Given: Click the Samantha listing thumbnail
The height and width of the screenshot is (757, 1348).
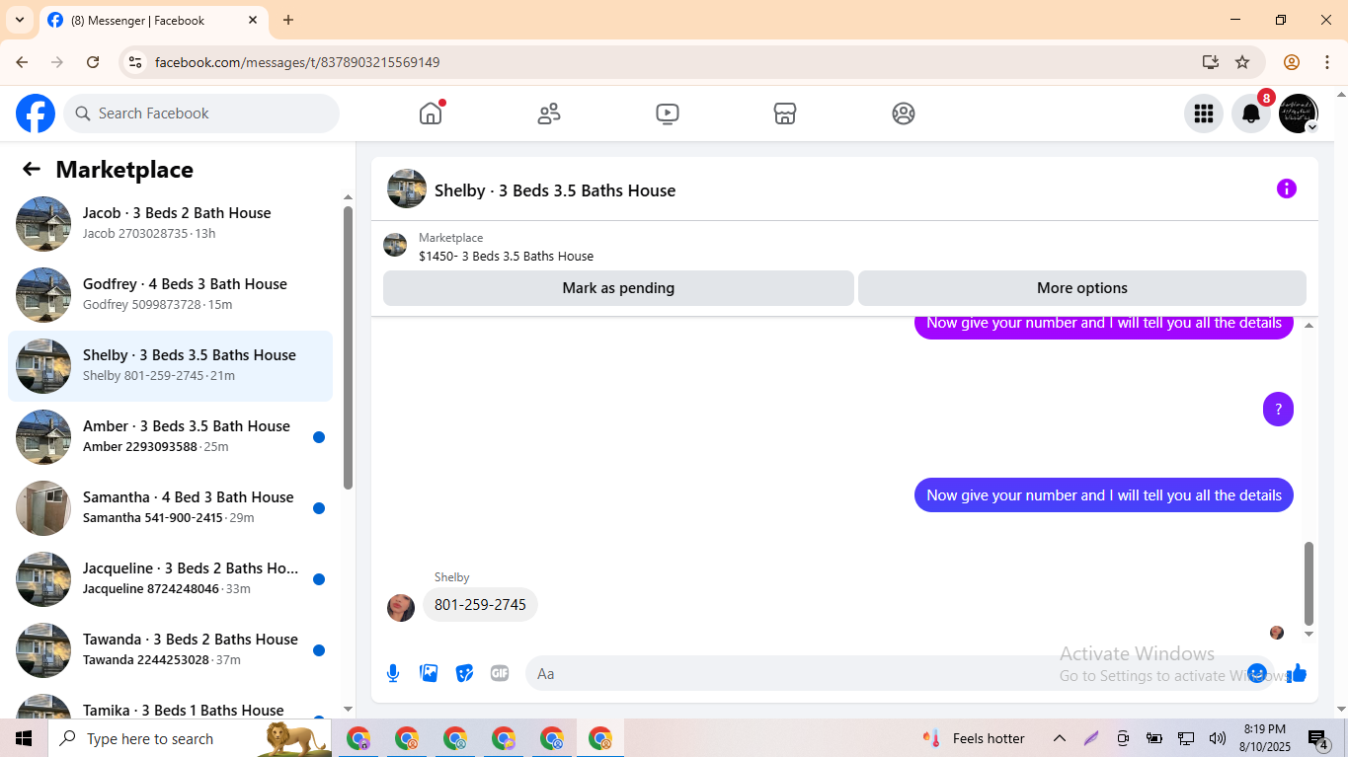Looking at the screenshot, I should 43,508.
